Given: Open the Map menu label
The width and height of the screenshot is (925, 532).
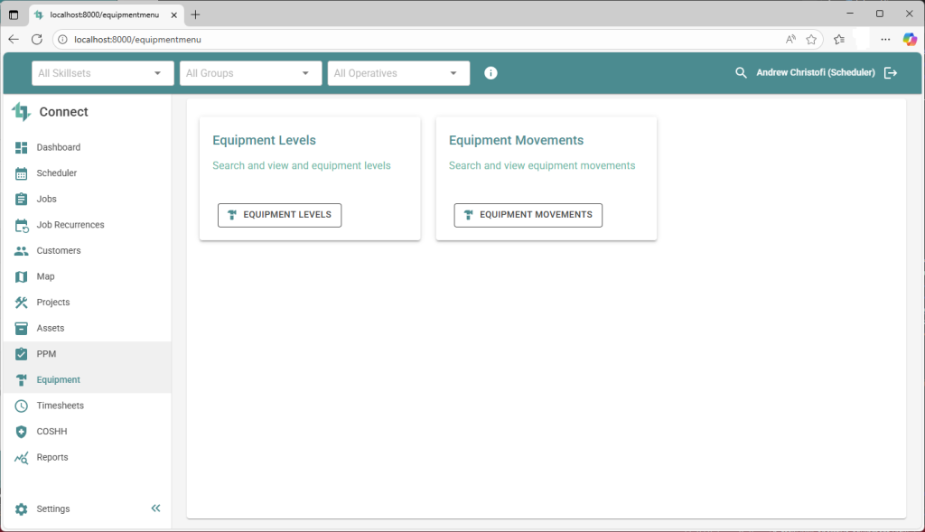Looking at the screenshot, I should click(45, 276).
